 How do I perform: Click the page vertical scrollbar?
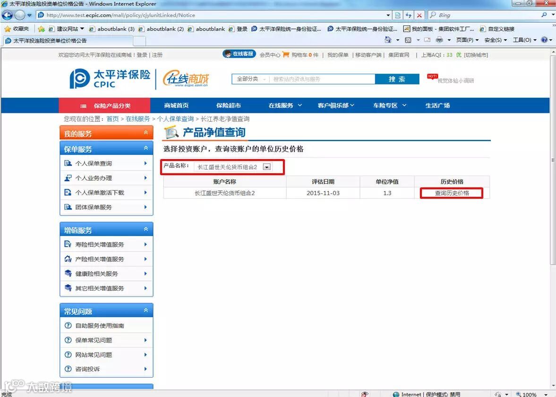coord(553,160)
